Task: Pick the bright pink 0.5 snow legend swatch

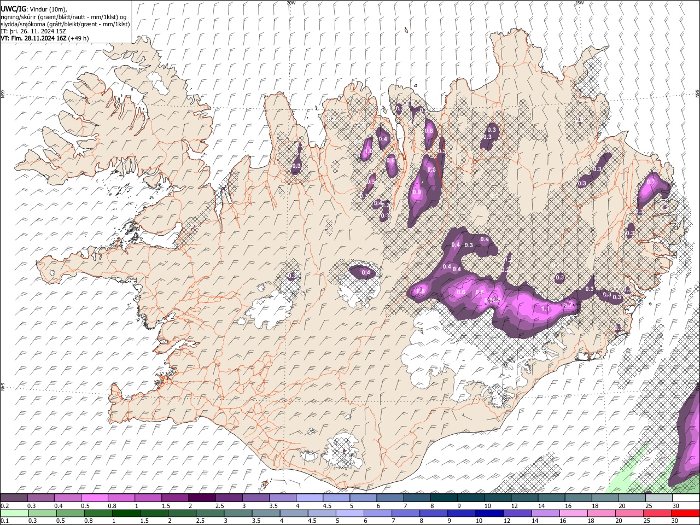Action: click(x=94, y=498)
